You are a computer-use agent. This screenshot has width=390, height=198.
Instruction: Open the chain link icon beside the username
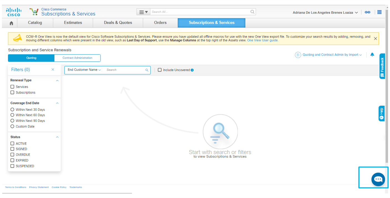(368, 12)
